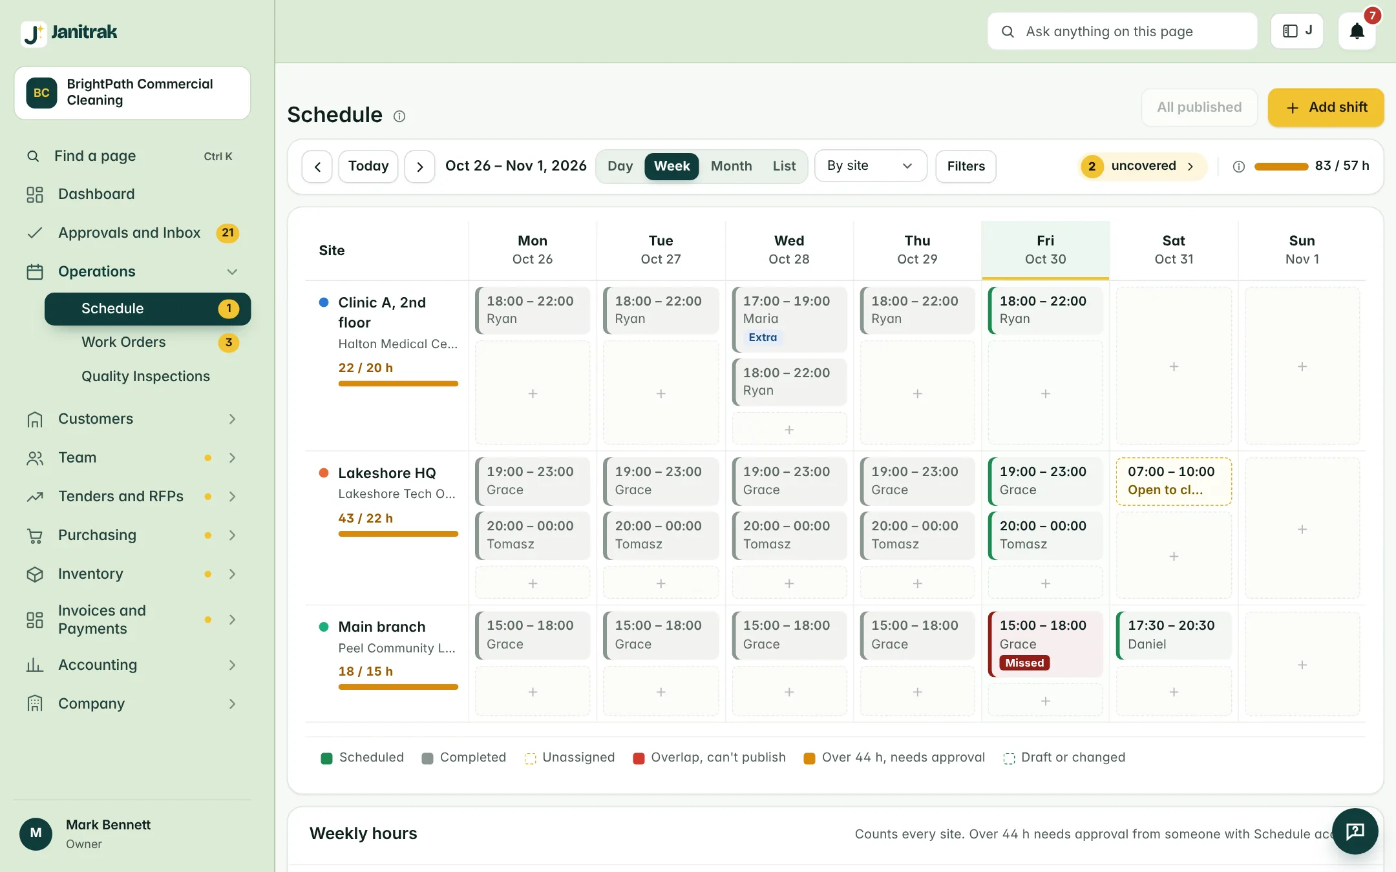
Task: Open Quality Inspections page
Action: point(147,377)
